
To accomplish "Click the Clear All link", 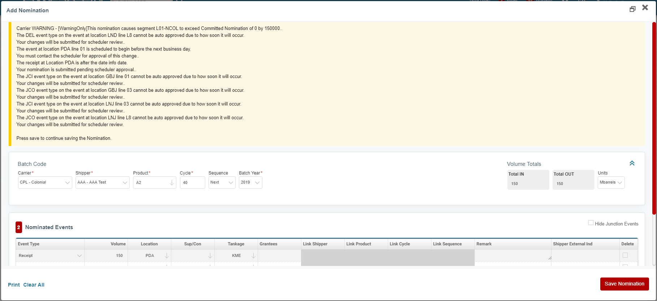I will (34, 285).
